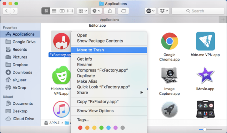Open the Action gear dropdown
Viewport: 227px width, 133px height.
pos(96,11)
